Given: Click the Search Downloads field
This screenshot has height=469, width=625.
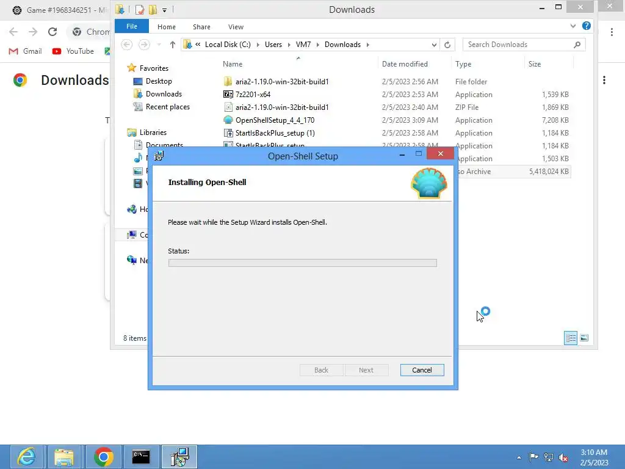Looking at the screenshot, I should pos(524,45).
